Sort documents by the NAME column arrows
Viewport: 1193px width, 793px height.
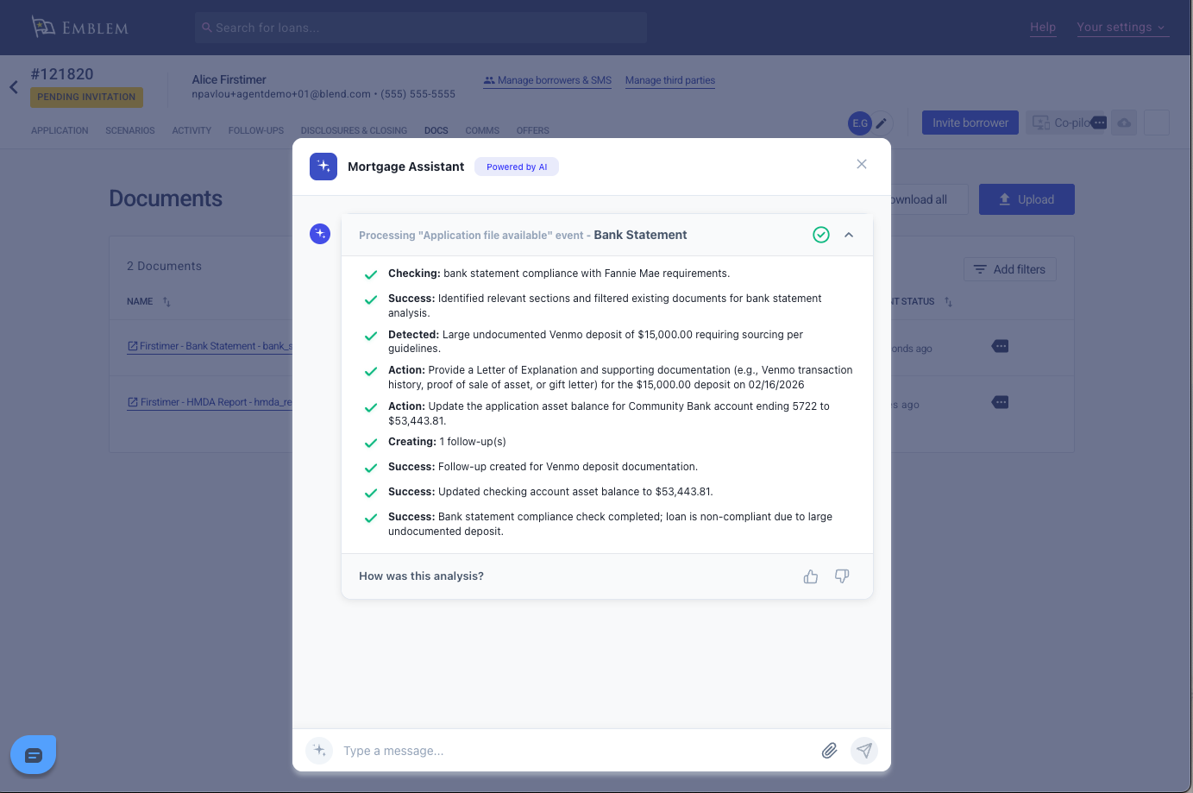coord(166,302)
